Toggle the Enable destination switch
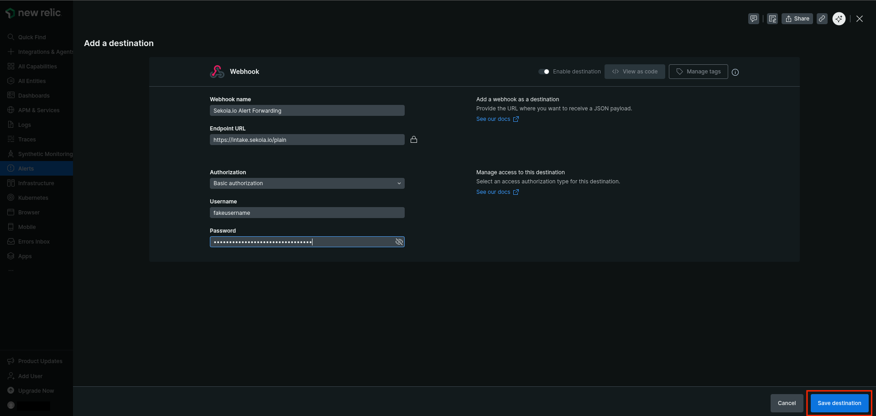The height and width of the screenshot is (416, 876). pos(544,72)
